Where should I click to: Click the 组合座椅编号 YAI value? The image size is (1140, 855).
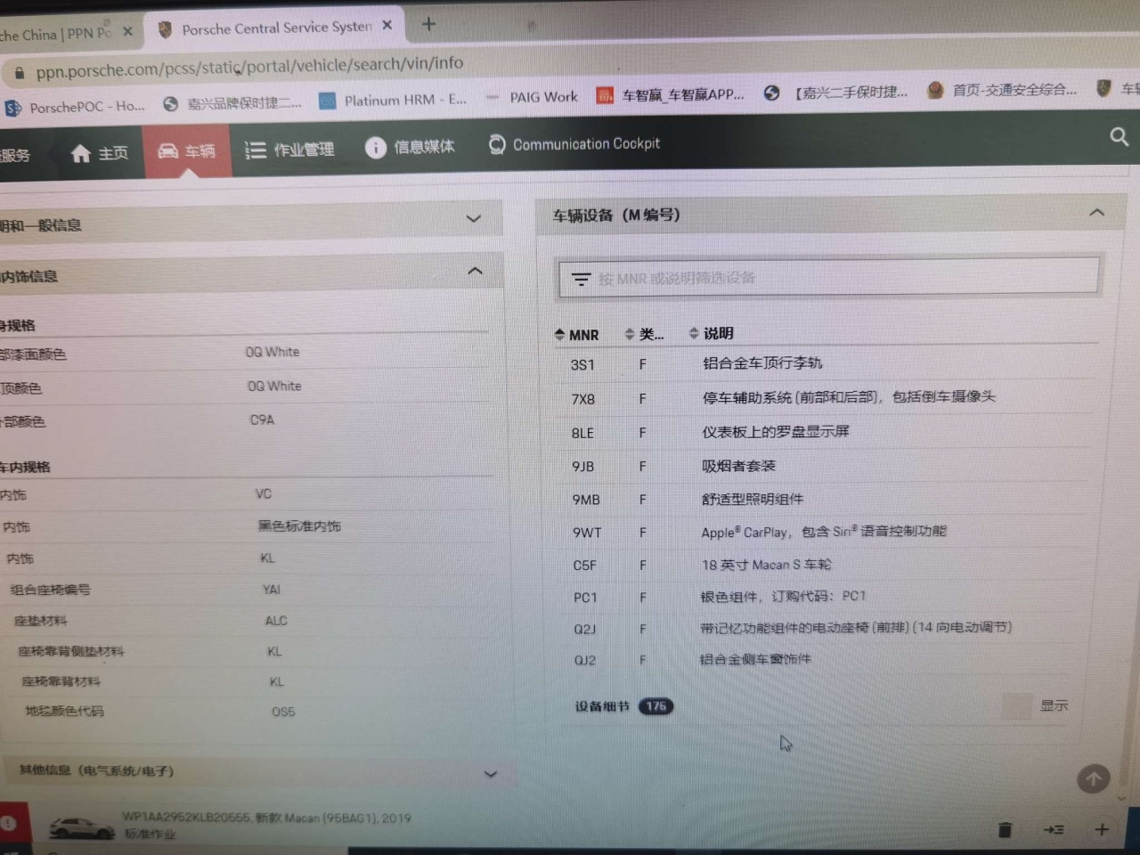(x=272, y=590)
